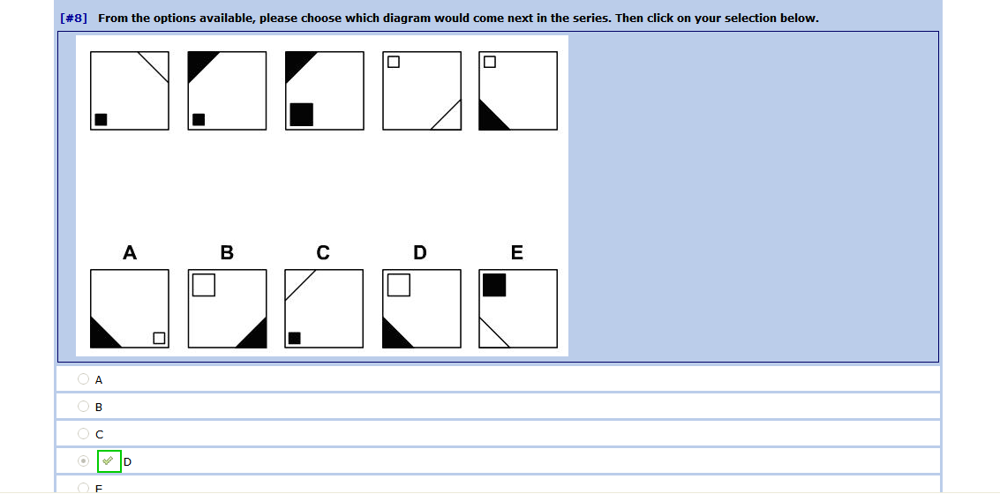Screen dimensions: 1000x494
Task: Select radio button for answer B
Action: [x=83, y=406]
